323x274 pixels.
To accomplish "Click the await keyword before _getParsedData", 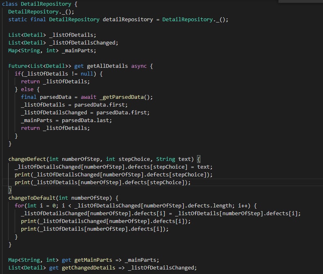I will [88, 97].
